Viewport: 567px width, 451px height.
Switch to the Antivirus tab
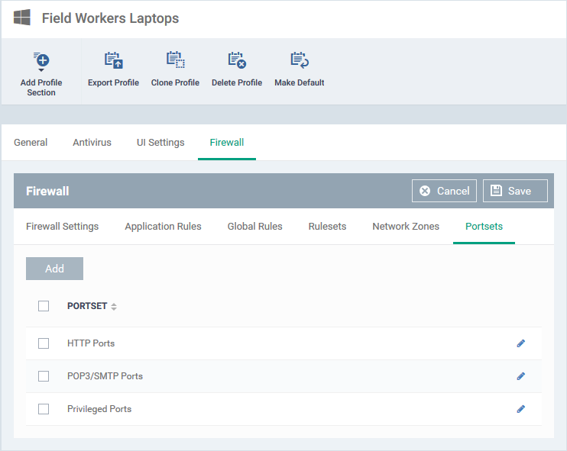pyautogui.click(x=92, y=142)
